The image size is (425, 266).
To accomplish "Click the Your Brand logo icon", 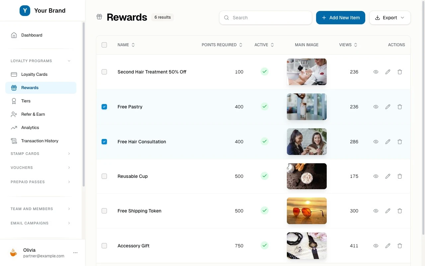I will (x=25, y=11).
